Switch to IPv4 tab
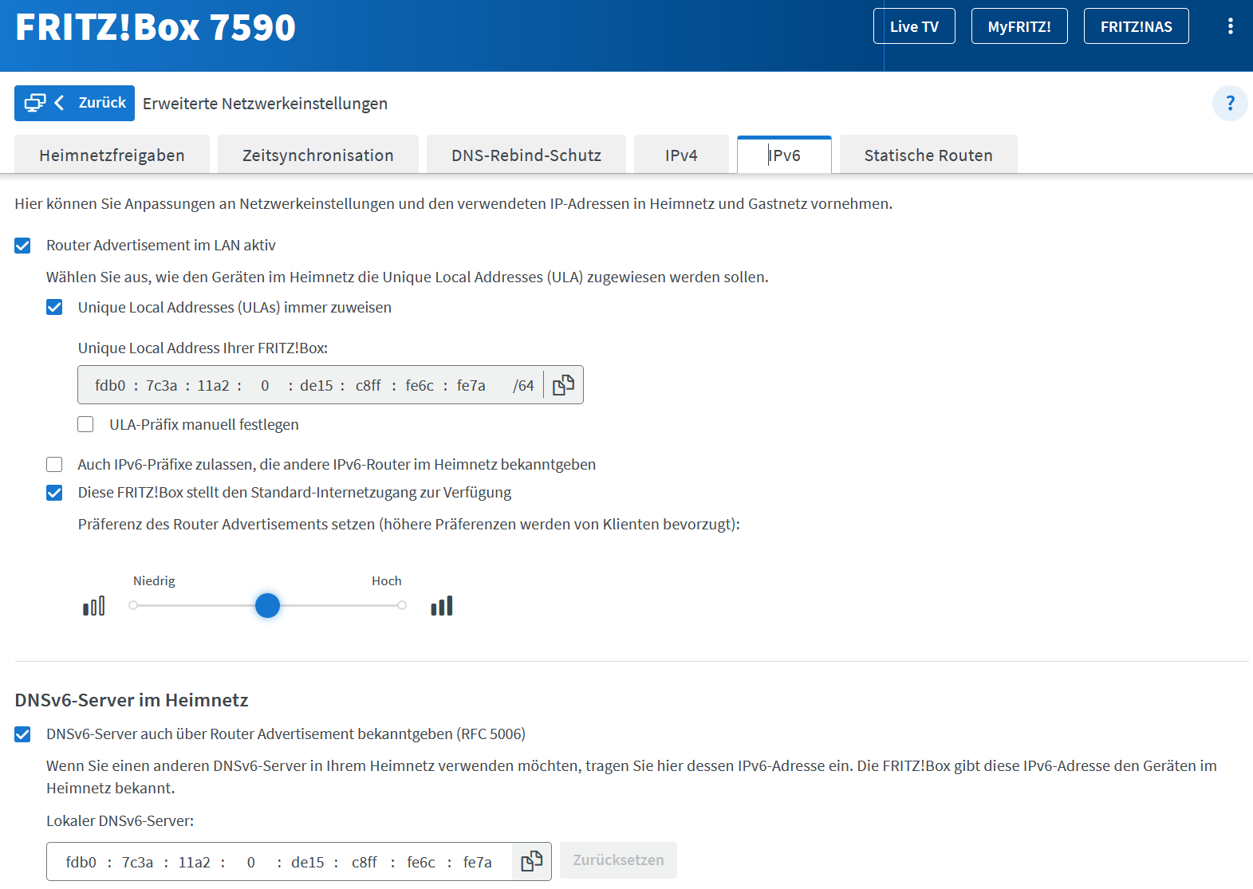The height and width of the screenshot is (889, 1253). (681, 155)
